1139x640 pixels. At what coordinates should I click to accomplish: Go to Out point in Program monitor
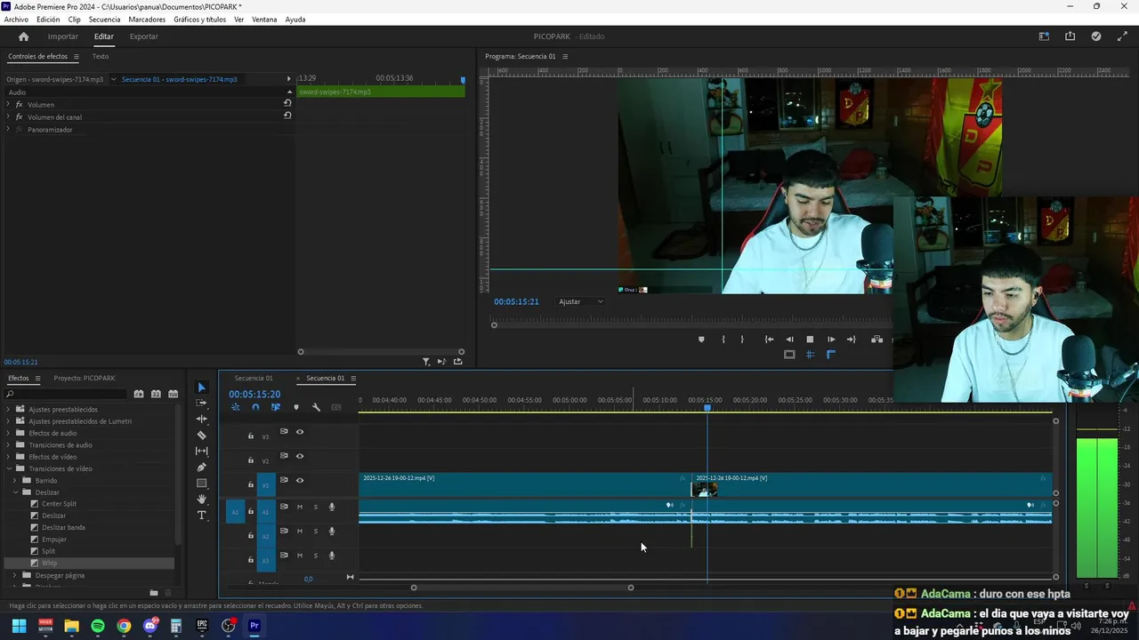click(x=852, y=340)
